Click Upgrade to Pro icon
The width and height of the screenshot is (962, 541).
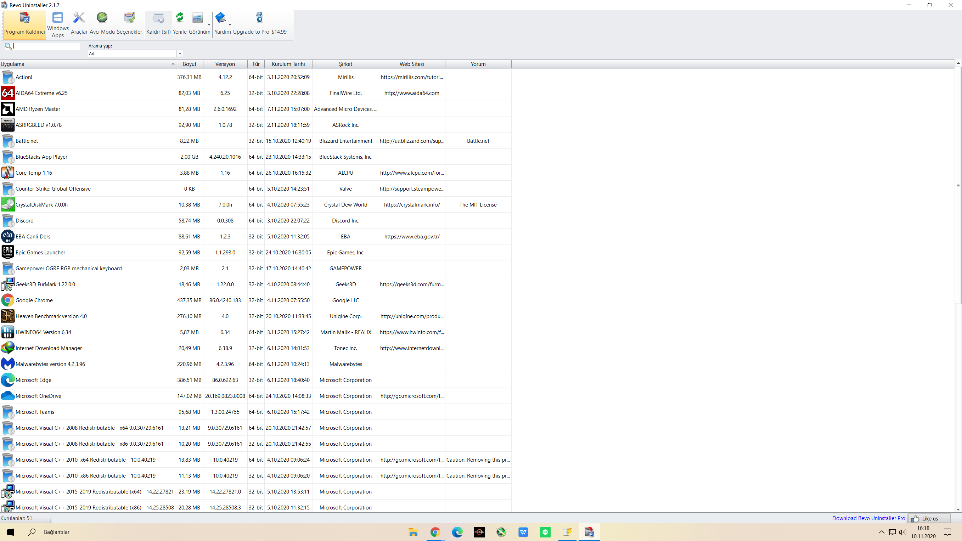(260, 24)
